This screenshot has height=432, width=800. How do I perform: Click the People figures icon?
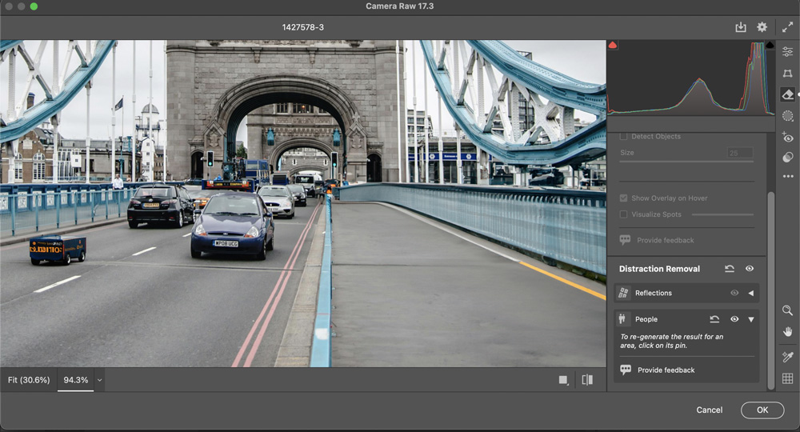(x=622, y=318)
